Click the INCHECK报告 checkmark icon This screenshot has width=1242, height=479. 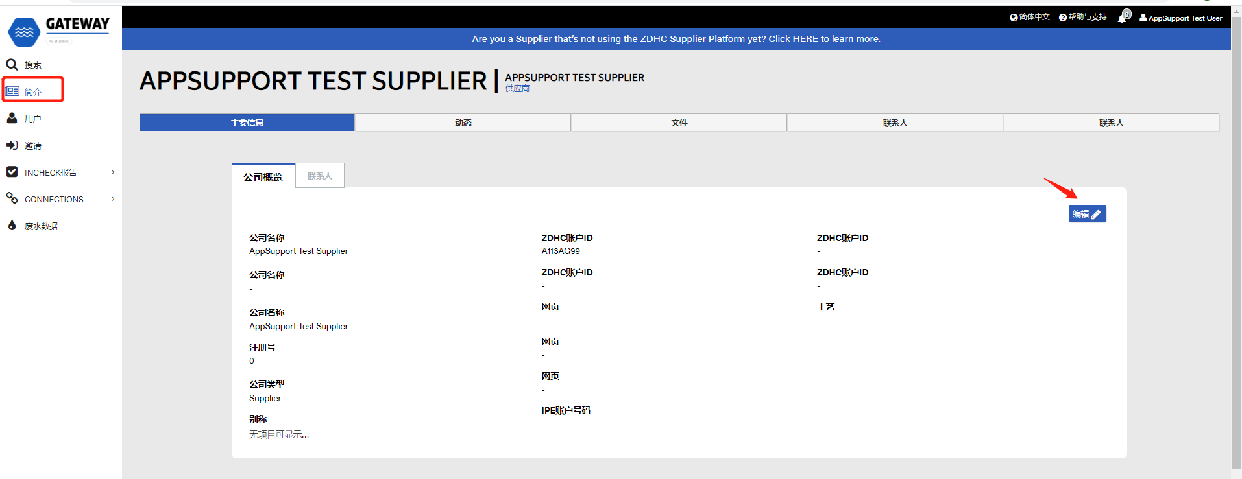(x=12, y=172)
